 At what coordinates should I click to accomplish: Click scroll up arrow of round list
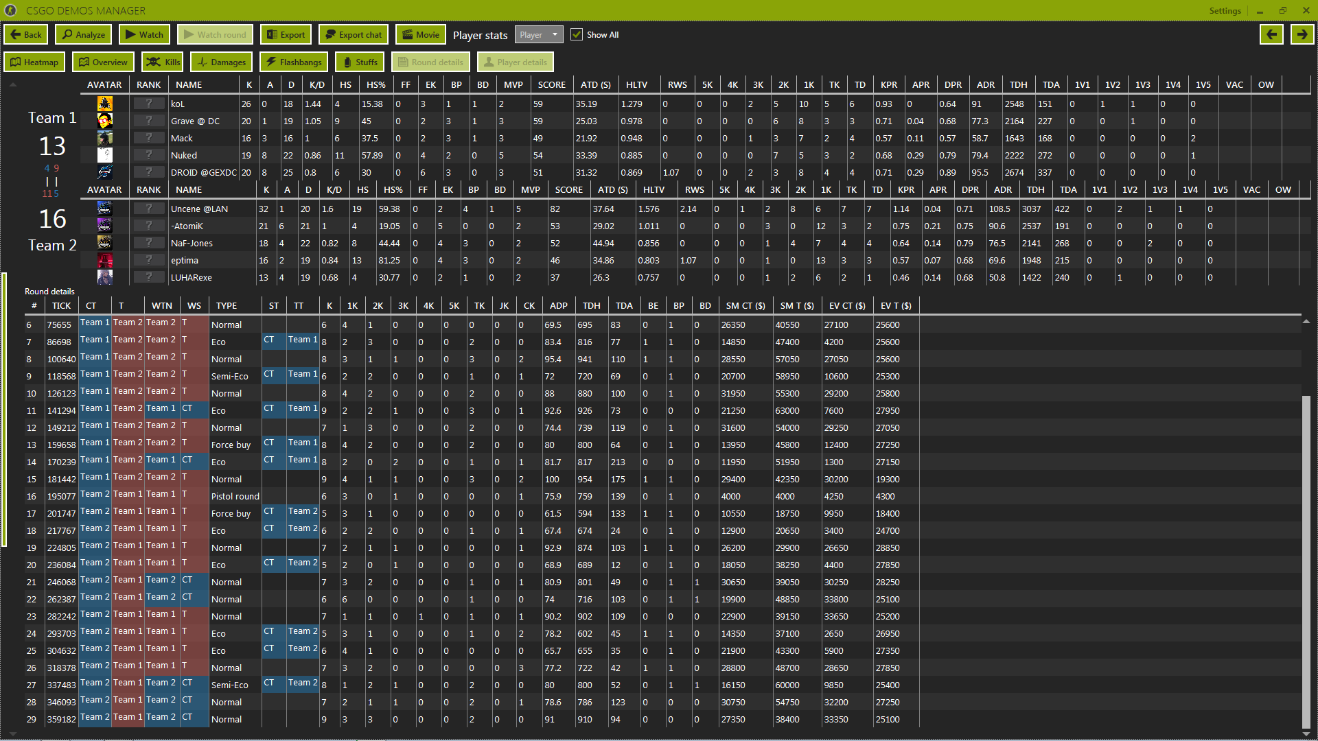(x=1306, y=321)
